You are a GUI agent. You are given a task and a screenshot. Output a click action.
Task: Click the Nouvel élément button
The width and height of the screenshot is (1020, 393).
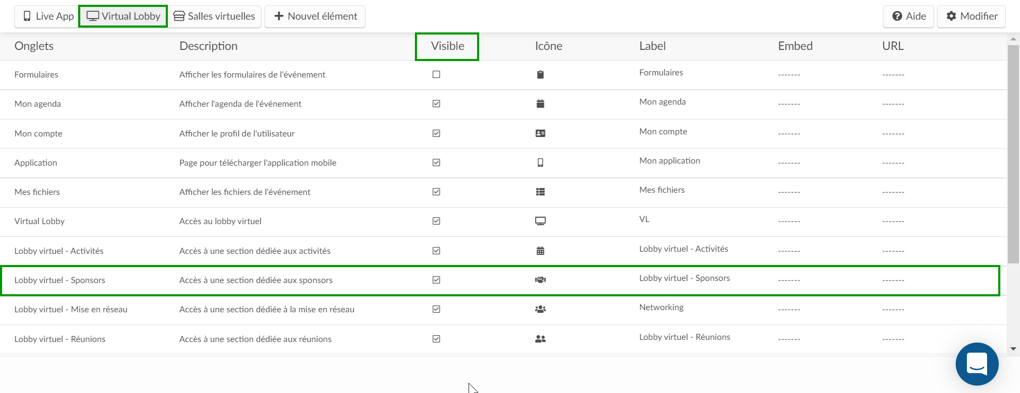point(315,16)
